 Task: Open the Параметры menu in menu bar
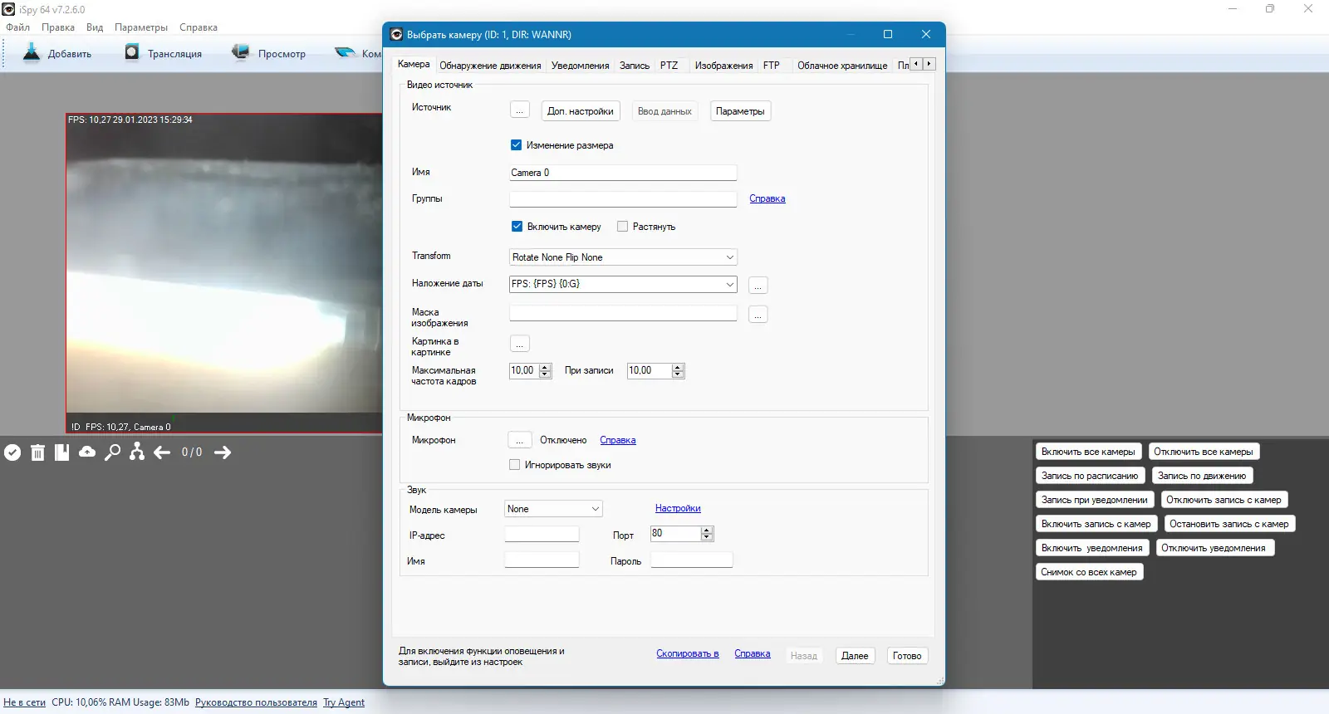click(141, 27)
